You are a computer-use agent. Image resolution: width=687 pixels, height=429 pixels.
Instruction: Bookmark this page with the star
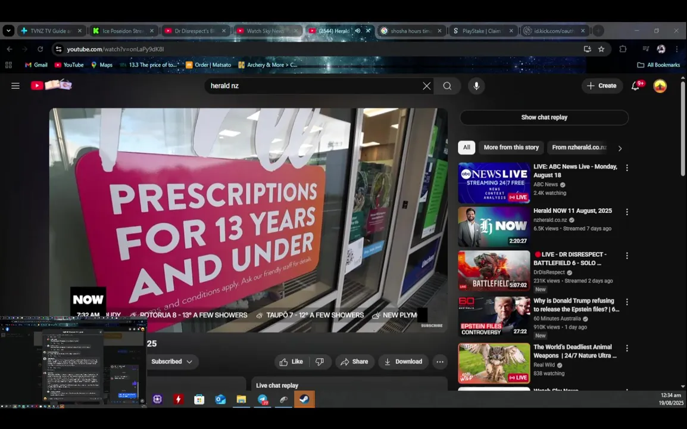coord(601,49)
